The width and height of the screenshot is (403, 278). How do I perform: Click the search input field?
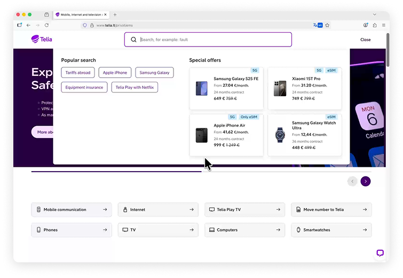pos(208,40)
